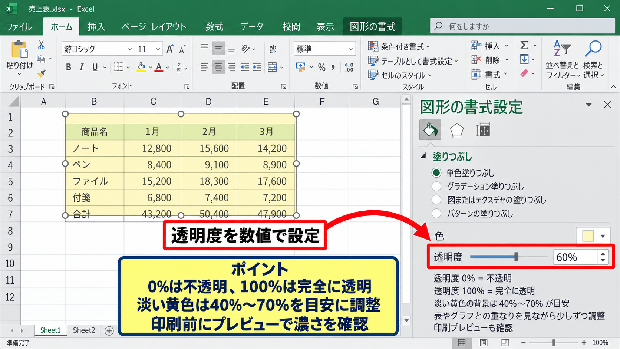Click the align right icon

(x=231, y=67)
